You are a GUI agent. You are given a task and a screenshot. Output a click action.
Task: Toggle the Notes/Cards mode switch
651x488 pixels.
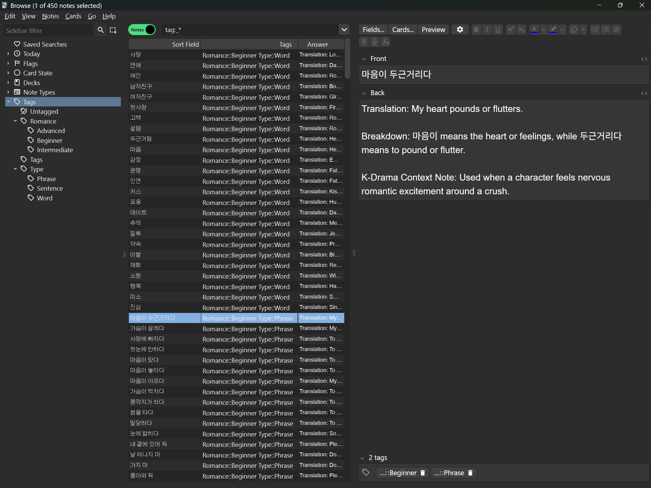(x=142, y=30)
